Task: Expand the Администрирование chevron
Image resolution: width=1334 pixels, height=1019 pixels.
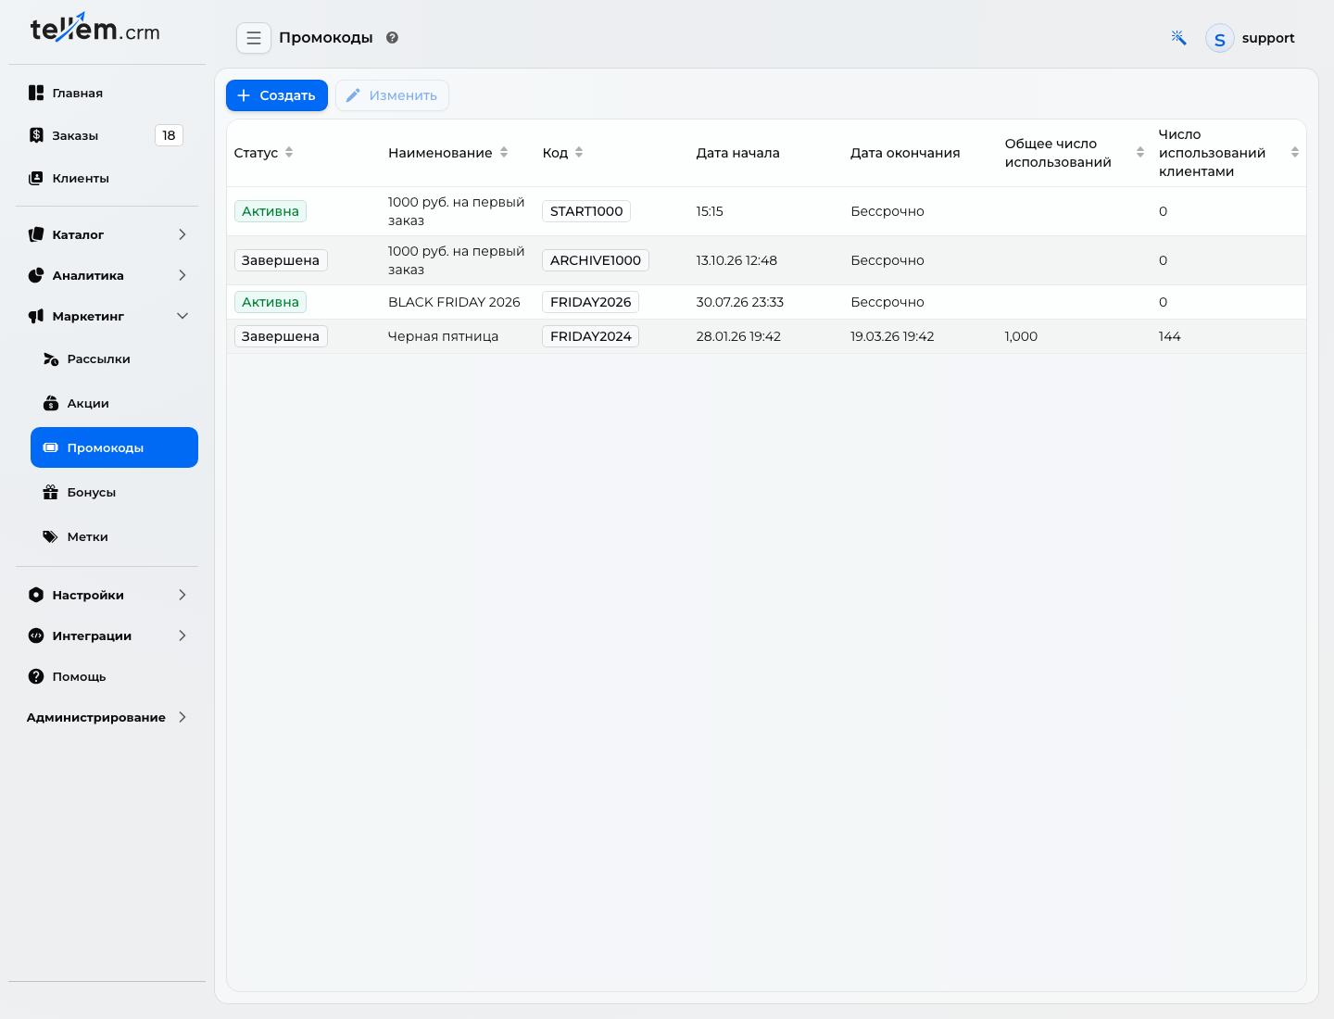Action: 182,717
